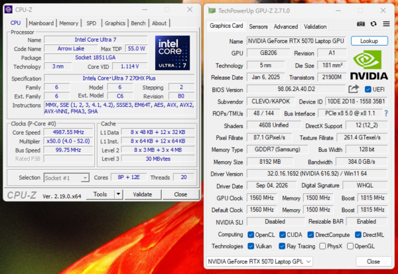Click the GPU-Z refresh icon
This screenshot has height=274, width=398.
(x=373, y=24)
